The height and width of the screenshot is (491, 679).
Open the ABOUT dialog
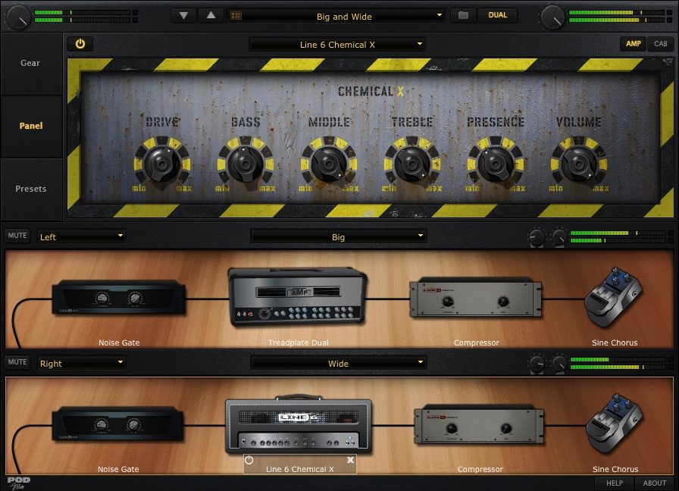(x=654, y=483)
